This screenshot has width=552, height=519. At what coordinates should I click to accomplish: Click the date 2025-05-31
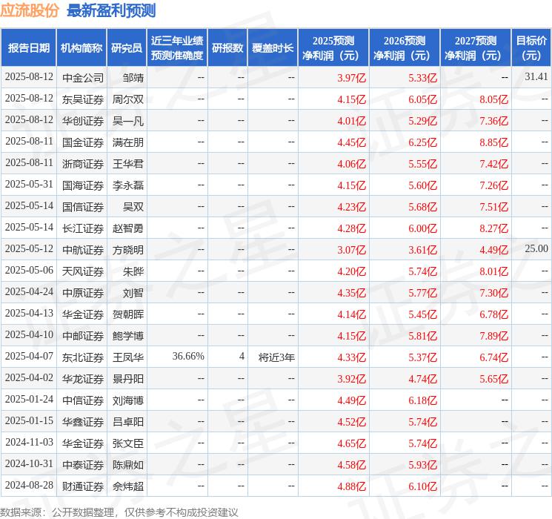click(x=29, y=185)
